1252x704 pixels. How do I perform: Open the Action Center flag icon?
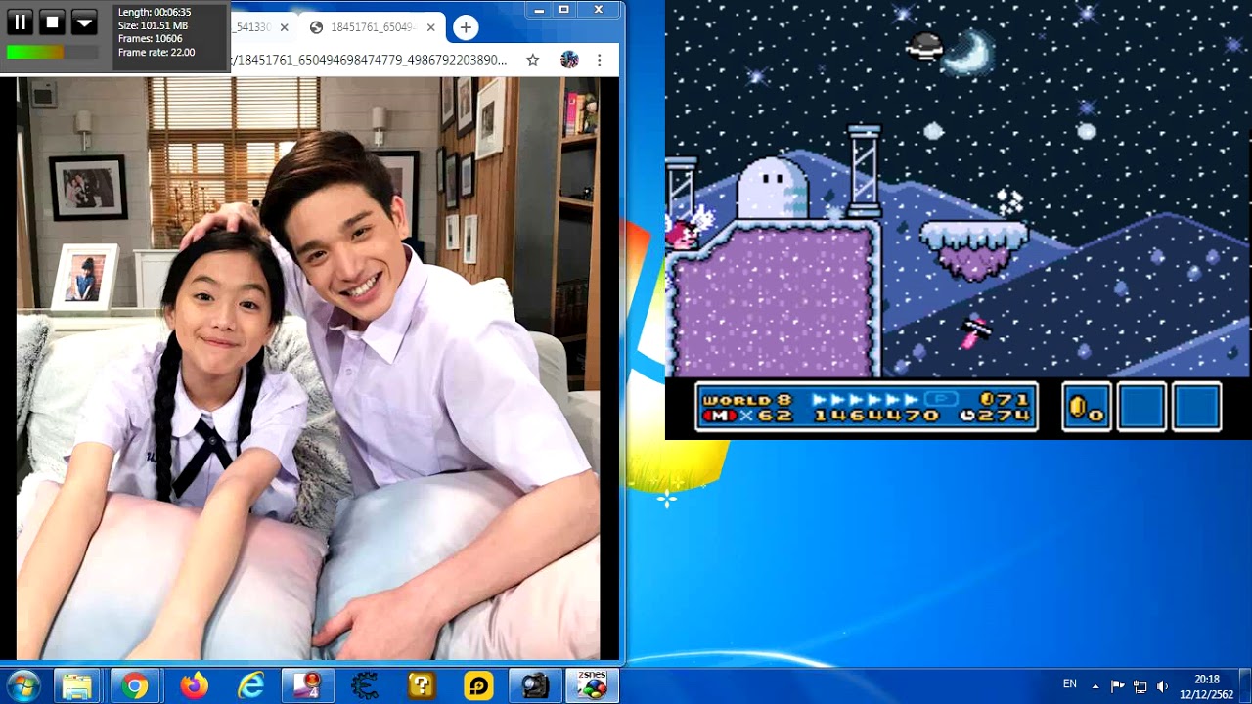pos(1117,686)
